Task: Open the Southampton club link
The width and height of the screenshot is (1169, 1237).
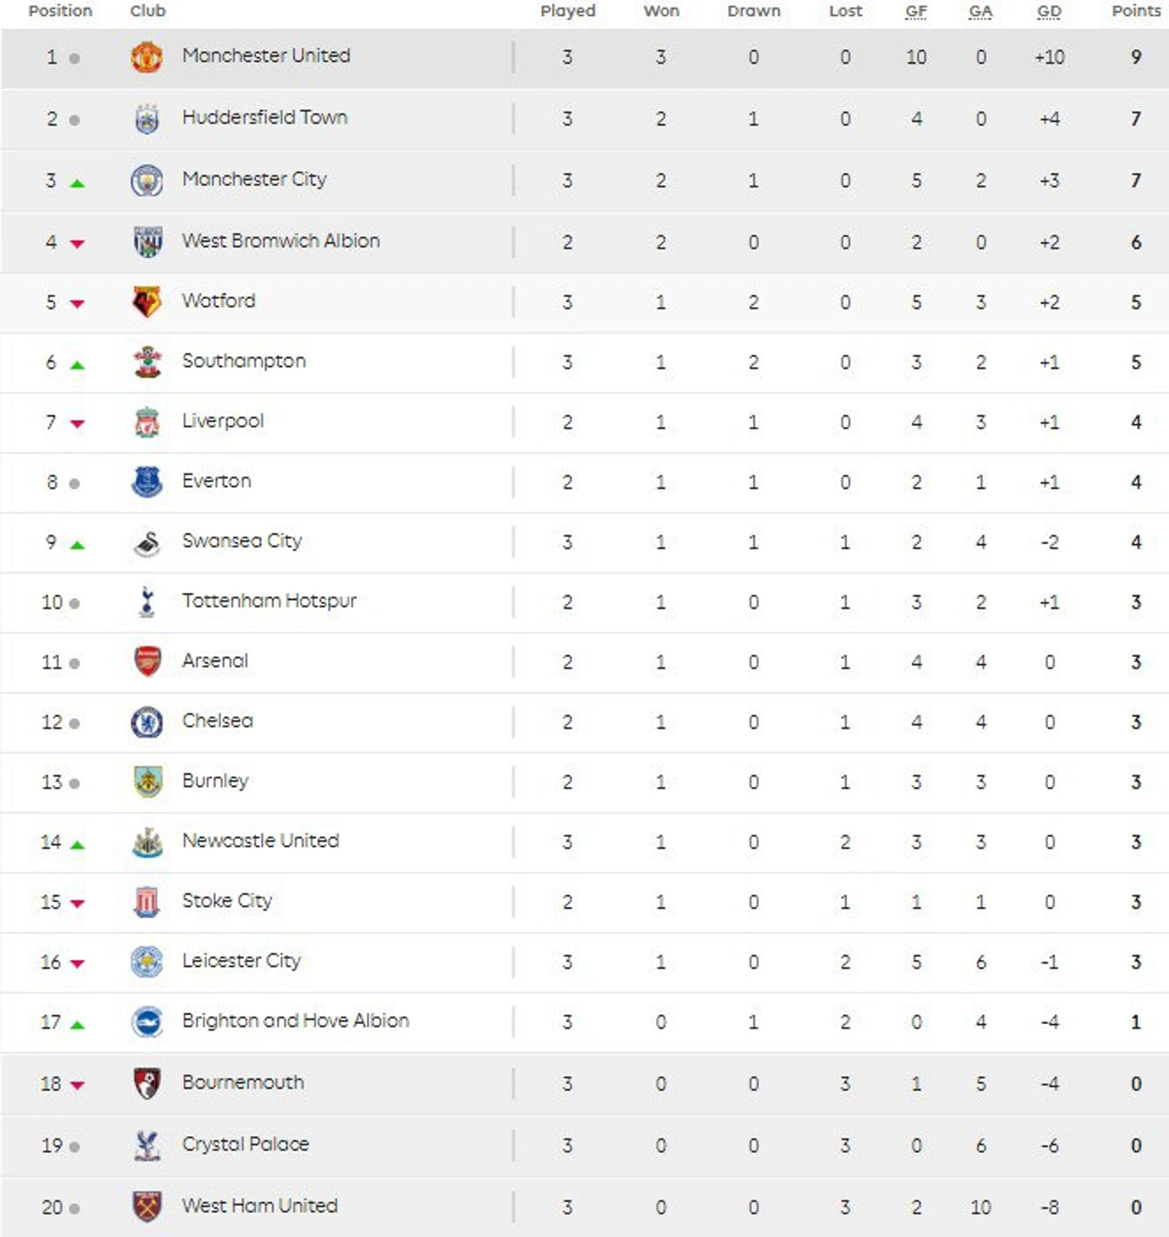Action: click(243, 361)
